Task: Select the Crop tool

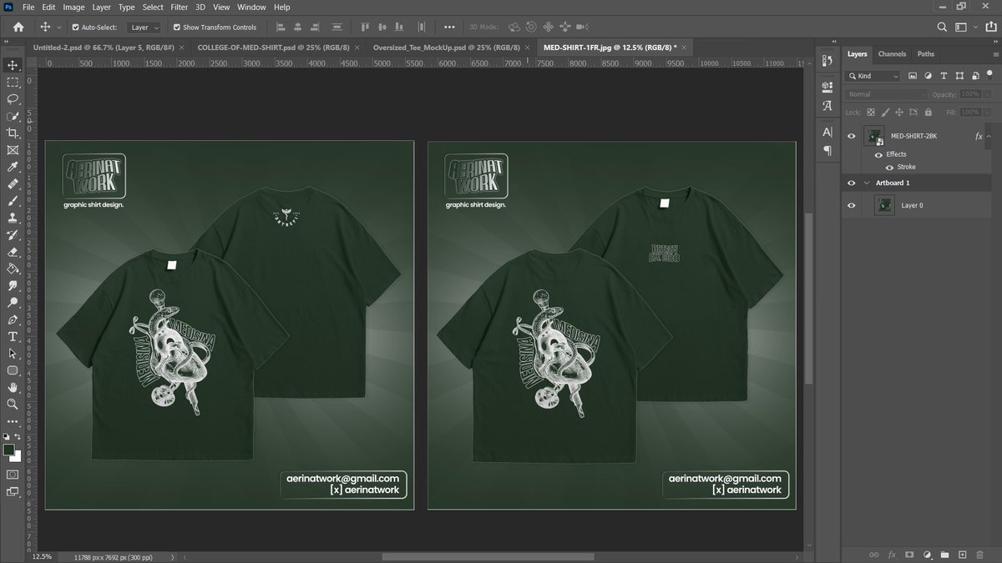Action: coord(13,133)
